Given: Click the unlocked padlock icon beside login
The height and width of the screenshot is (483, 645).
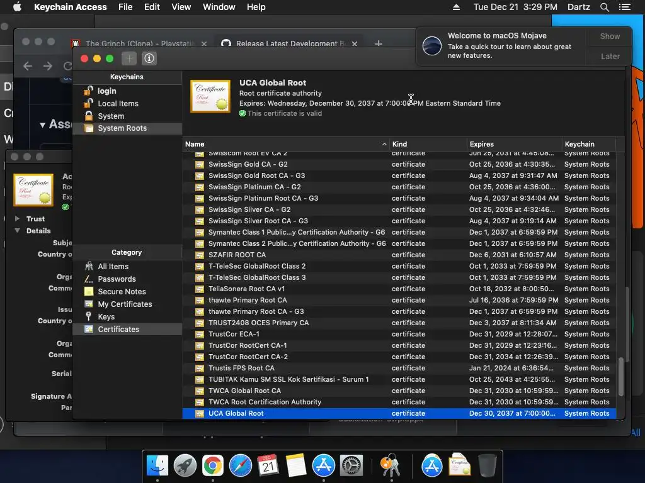Looking at the screenshot, I should click(88, 91).
